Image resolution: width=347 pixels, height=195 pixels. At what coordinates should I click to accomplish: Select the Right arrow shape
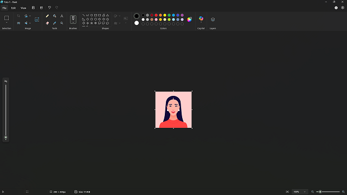pos(100,19)
